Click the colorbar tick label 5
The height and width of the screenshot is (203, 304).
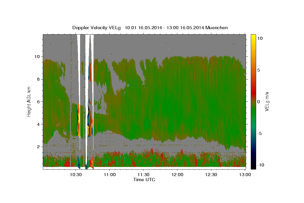coord(259,70)
